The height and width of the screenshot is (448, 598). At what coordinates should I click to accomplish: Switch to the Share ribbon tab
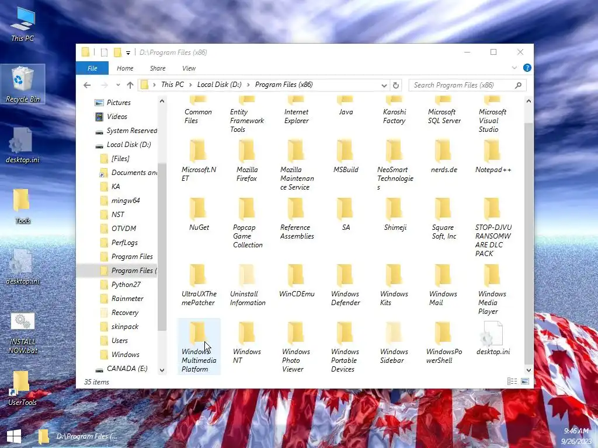coord(158,68)
